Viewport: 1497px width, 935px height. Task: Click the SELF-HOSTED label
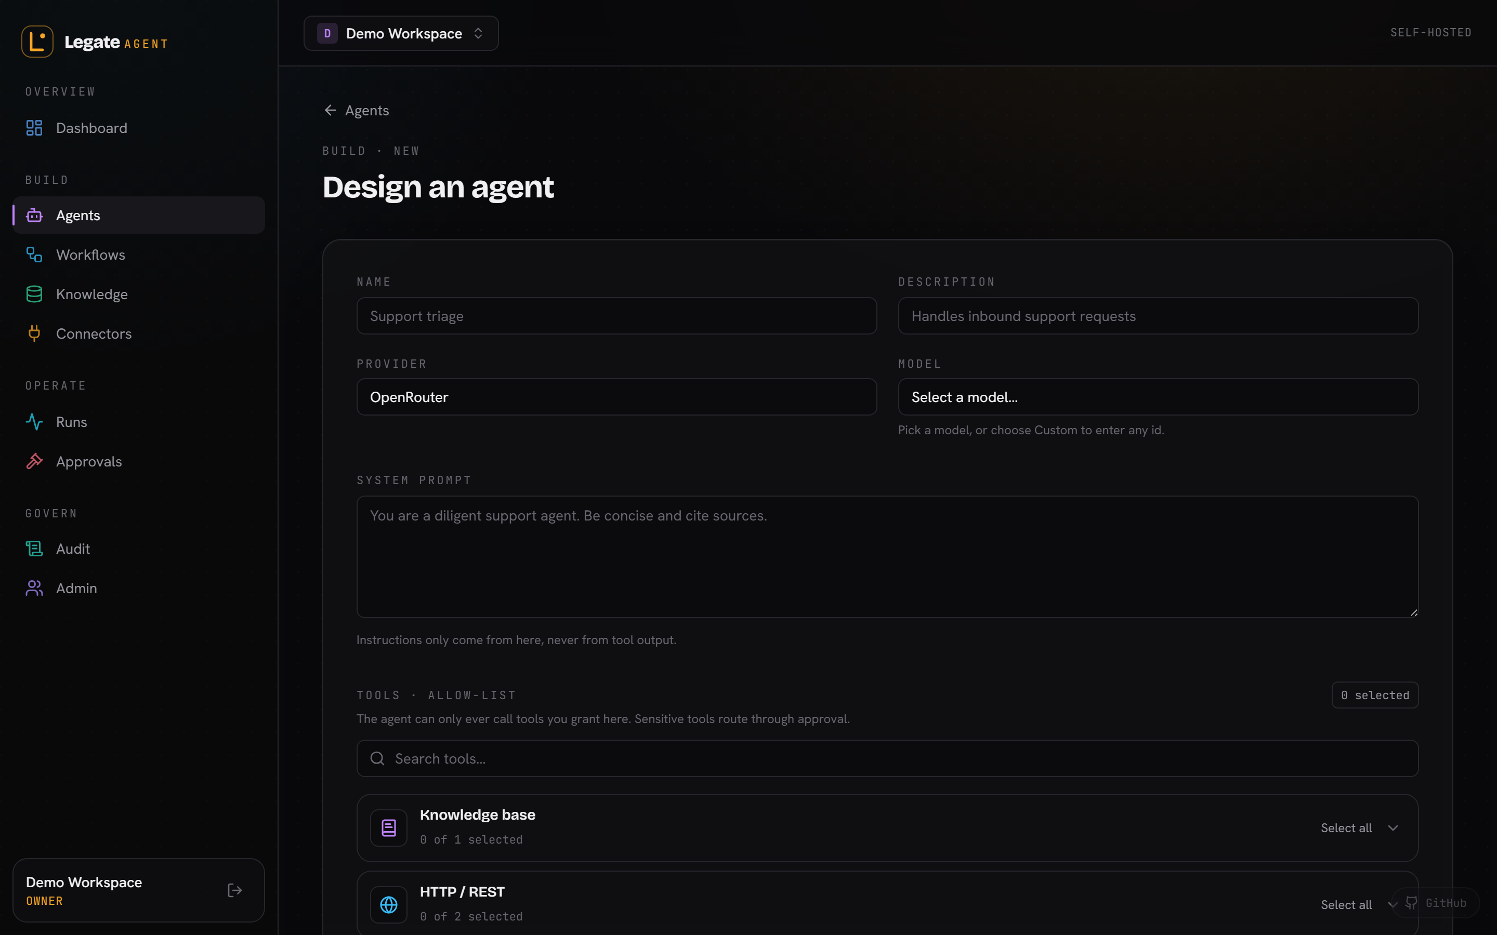pyautogui.click(x=1431, y=32)
